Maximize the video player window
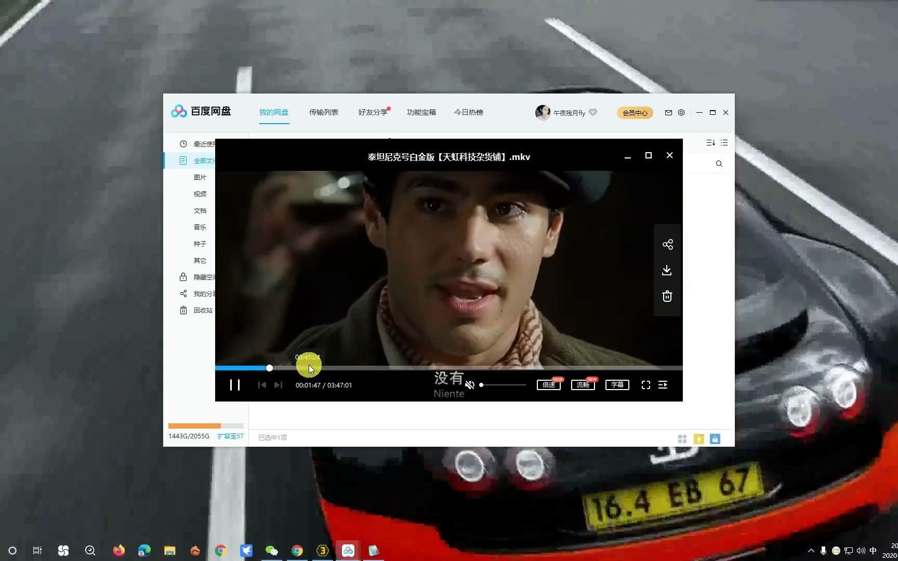 pos(649,155)
